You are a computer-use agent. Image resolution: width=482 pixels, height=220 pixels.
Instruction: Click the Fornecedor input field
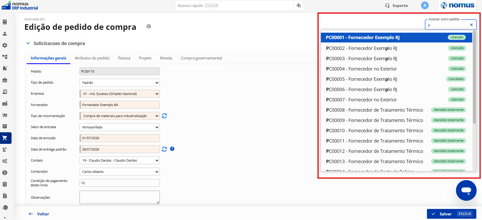point(120,105)
